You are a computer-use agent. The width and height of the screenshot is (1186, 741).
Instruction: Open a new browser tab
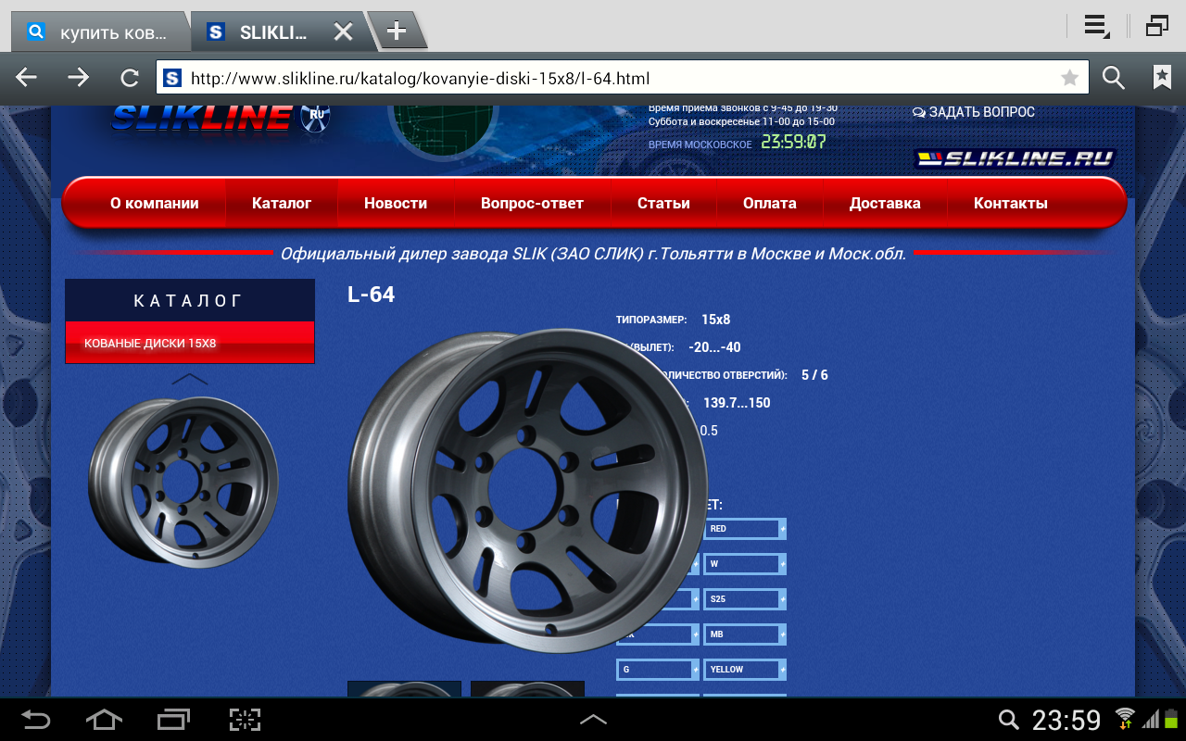[397, 31]
